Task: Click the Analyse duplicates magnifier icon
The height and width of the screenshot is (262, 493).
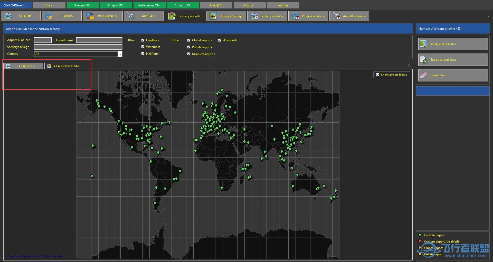Action: 423,44
